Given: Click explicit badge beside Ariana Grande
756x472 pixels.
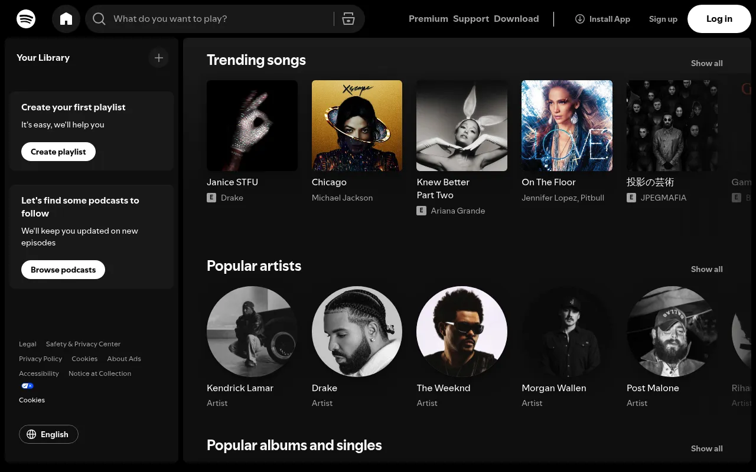Looking at the screenshot, I should (x=422, y=211).
